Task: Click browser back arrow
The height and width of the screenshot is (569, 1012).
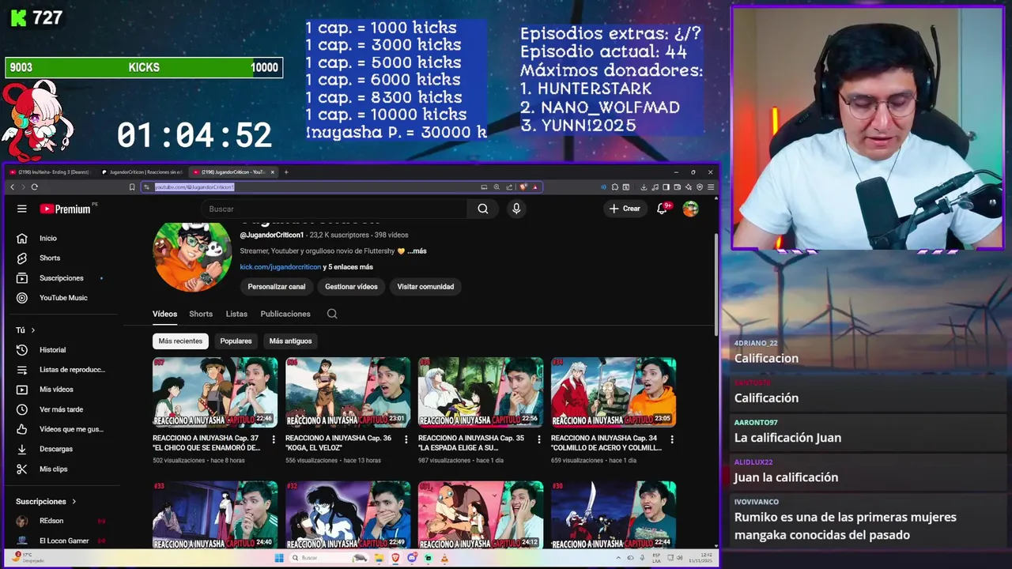Action: pyautogui.click(x=12, y=187)
